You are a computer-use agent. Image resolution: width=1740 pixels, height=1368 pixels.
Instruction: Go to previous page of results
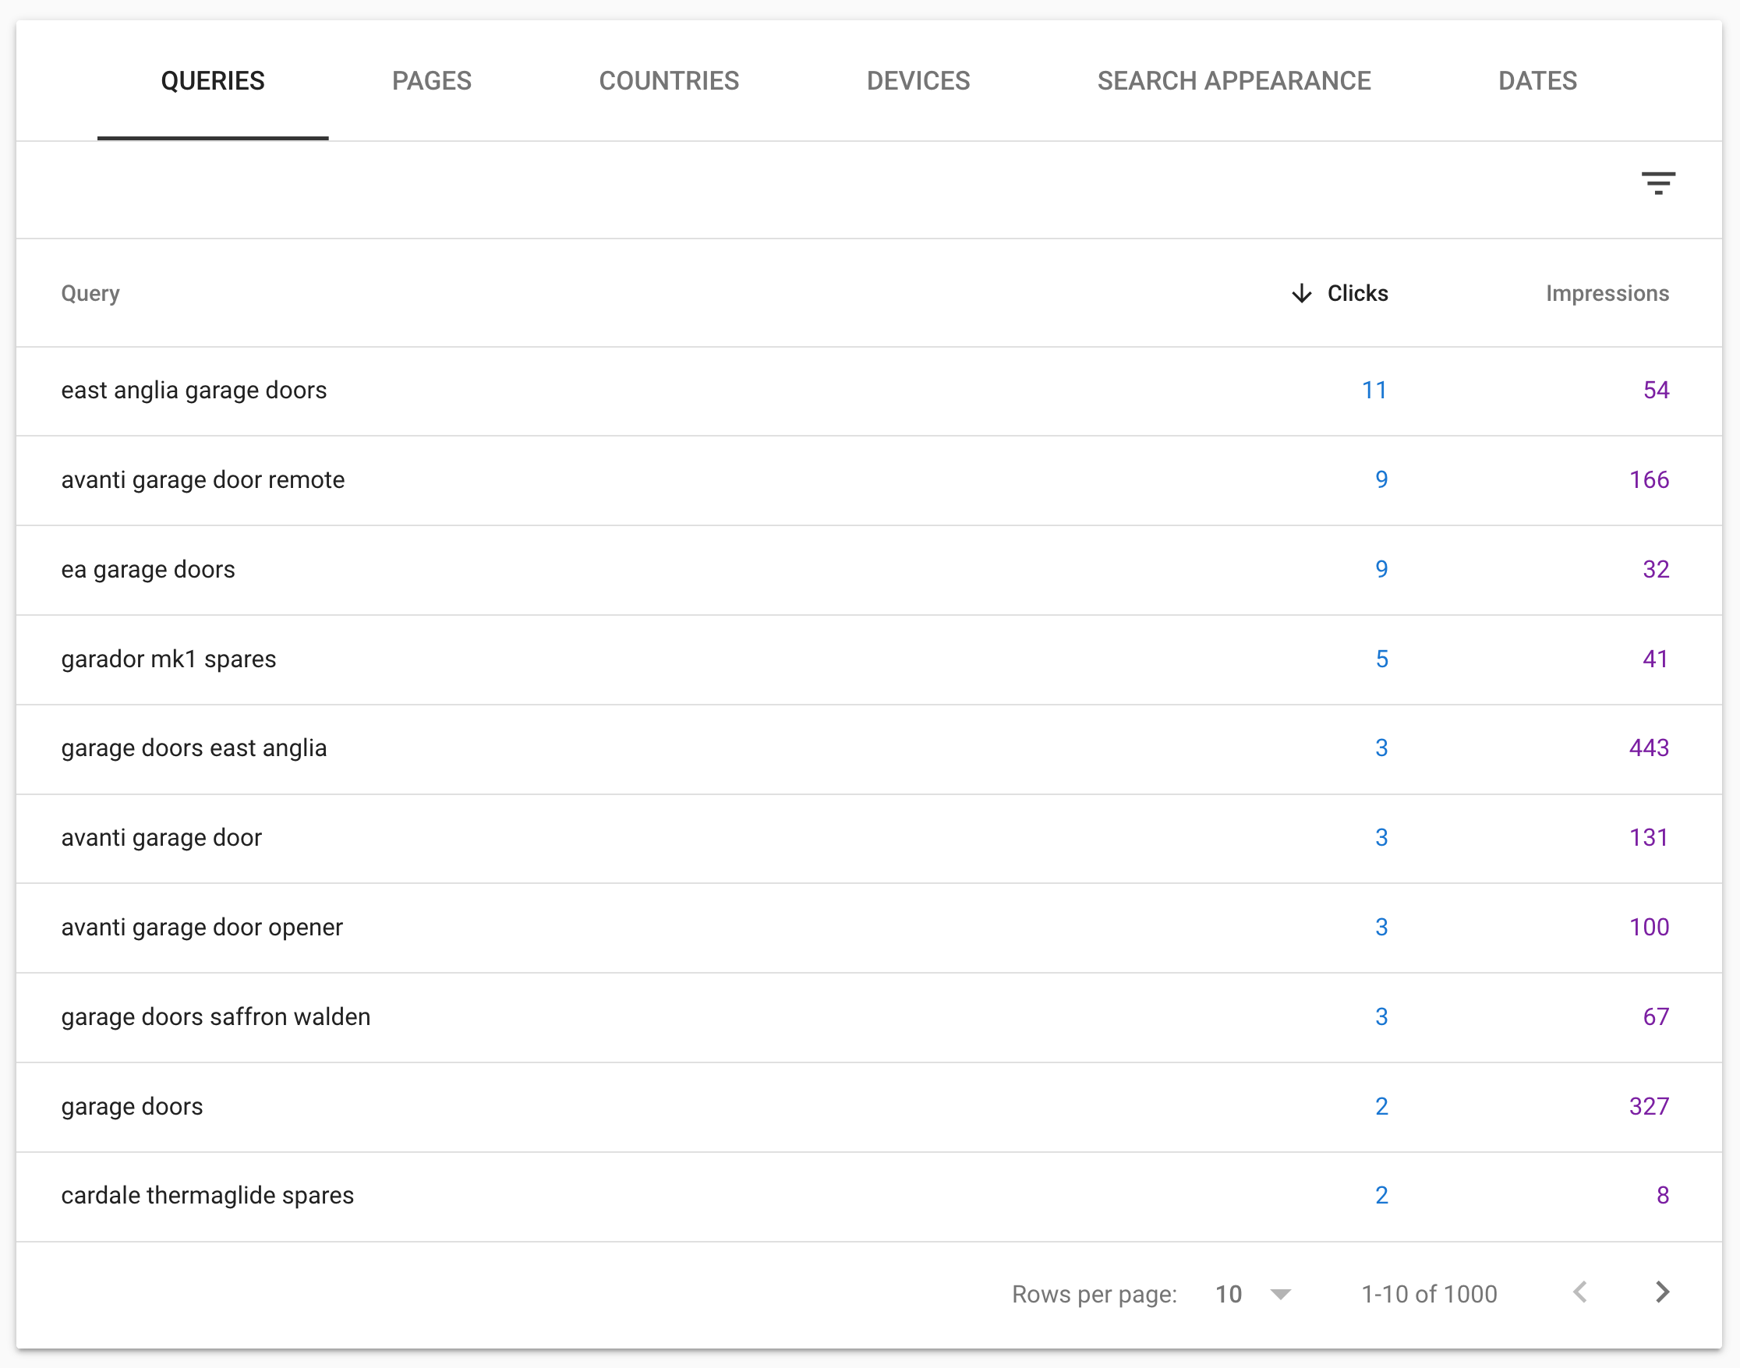1579,1292
